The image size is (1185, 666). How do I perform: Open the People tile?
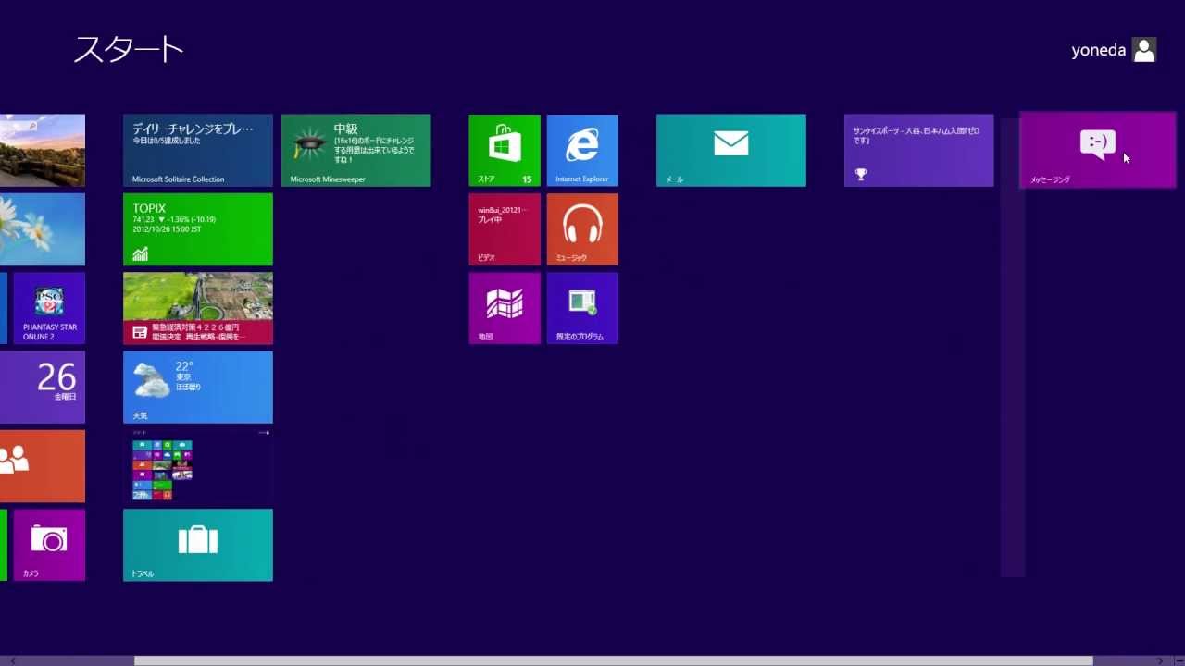42,465
